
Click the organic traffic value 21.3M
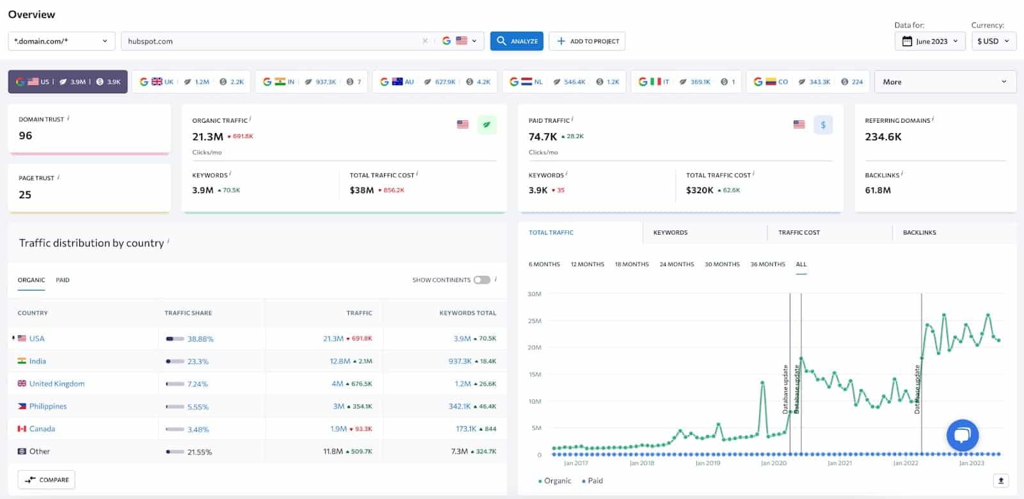pos(208,136)
